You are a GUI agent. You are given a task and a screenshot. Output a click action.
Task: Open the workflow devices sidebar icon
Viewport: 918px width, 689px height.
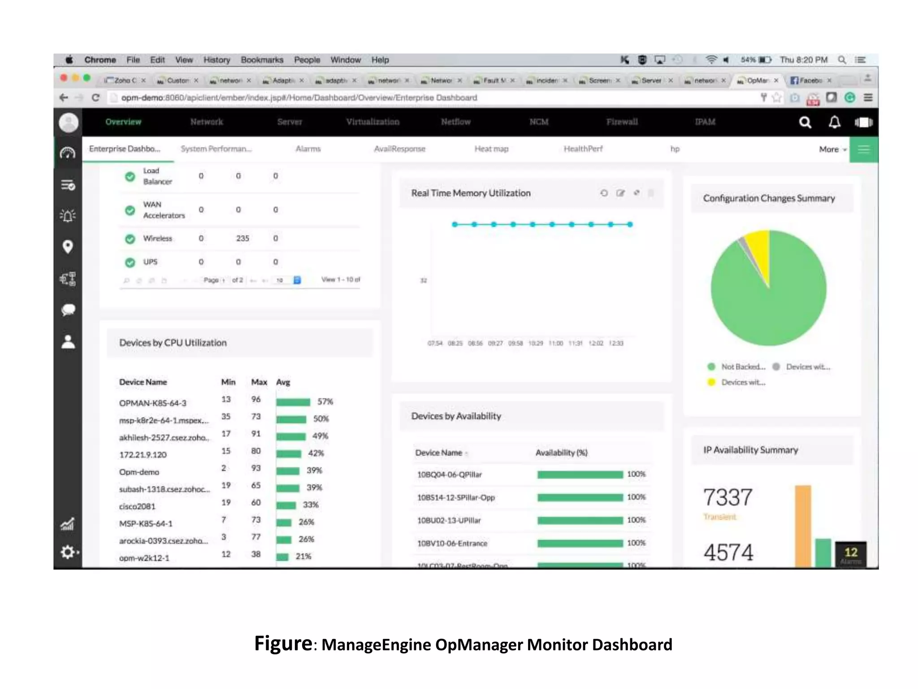pyautogui.click(x=68, y=279)
